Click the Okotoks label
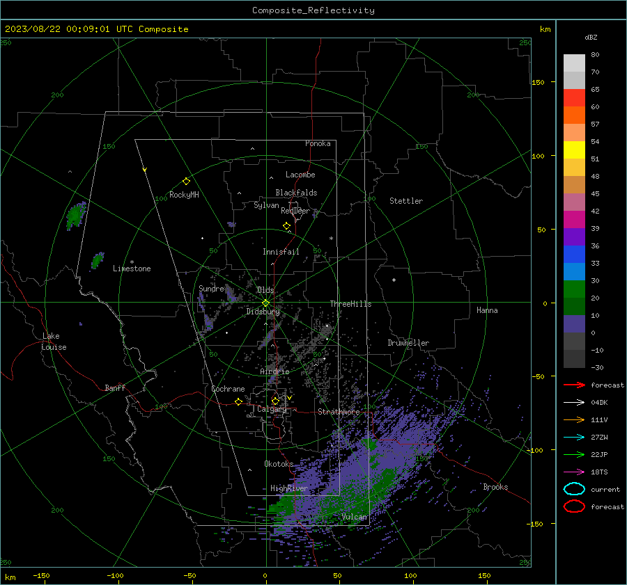 tap(279, 464)
